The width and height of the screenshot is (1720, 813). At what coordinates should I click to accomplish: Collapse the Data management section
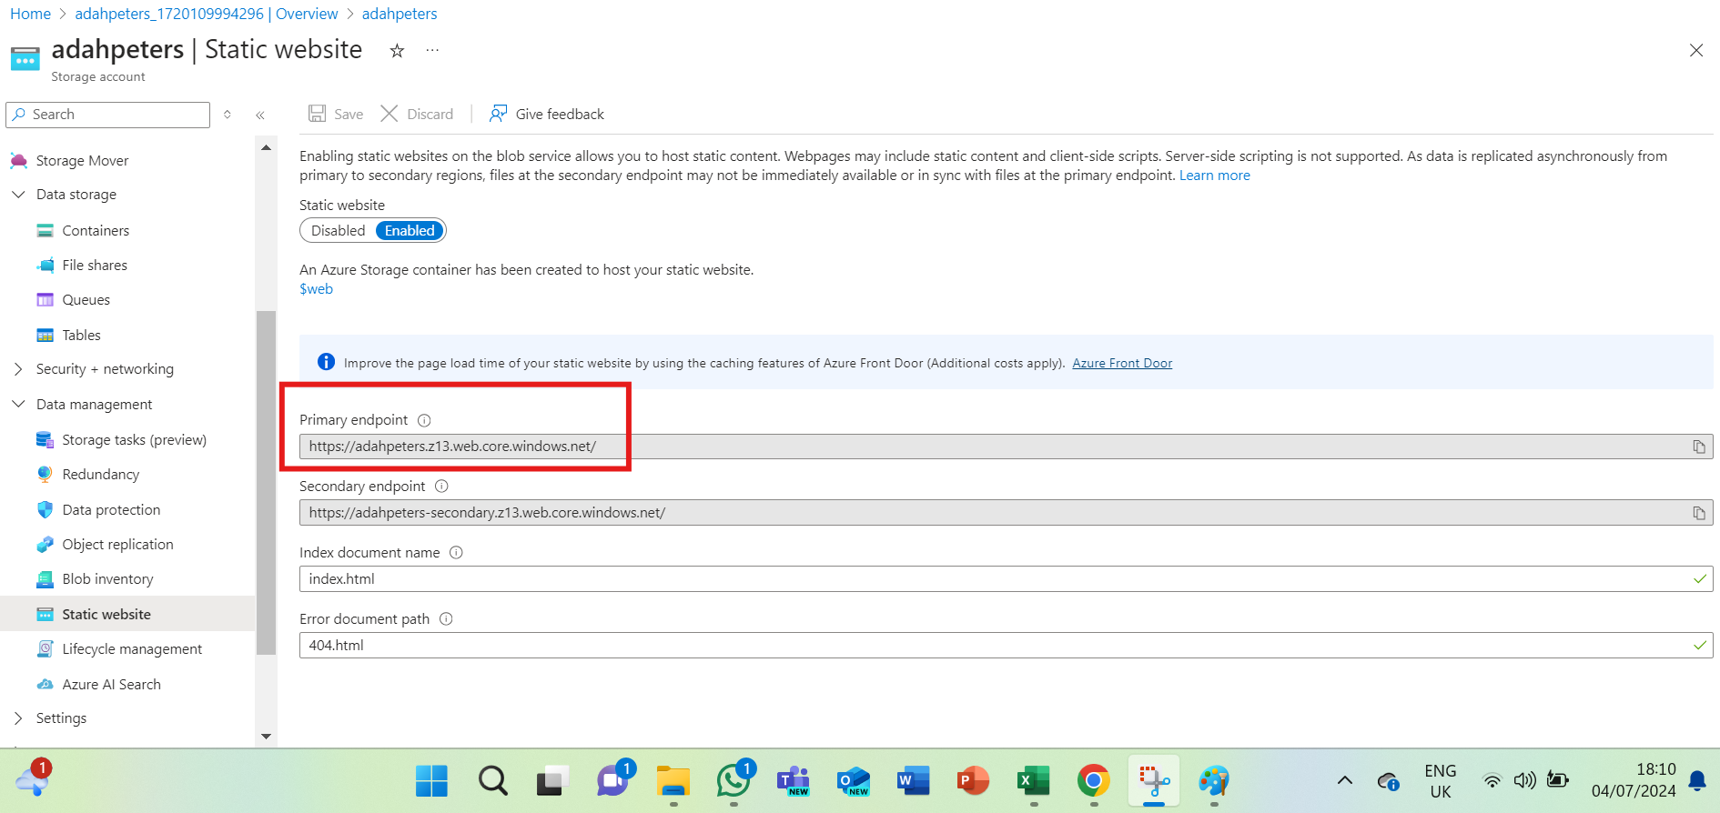(x=18, y=405)
